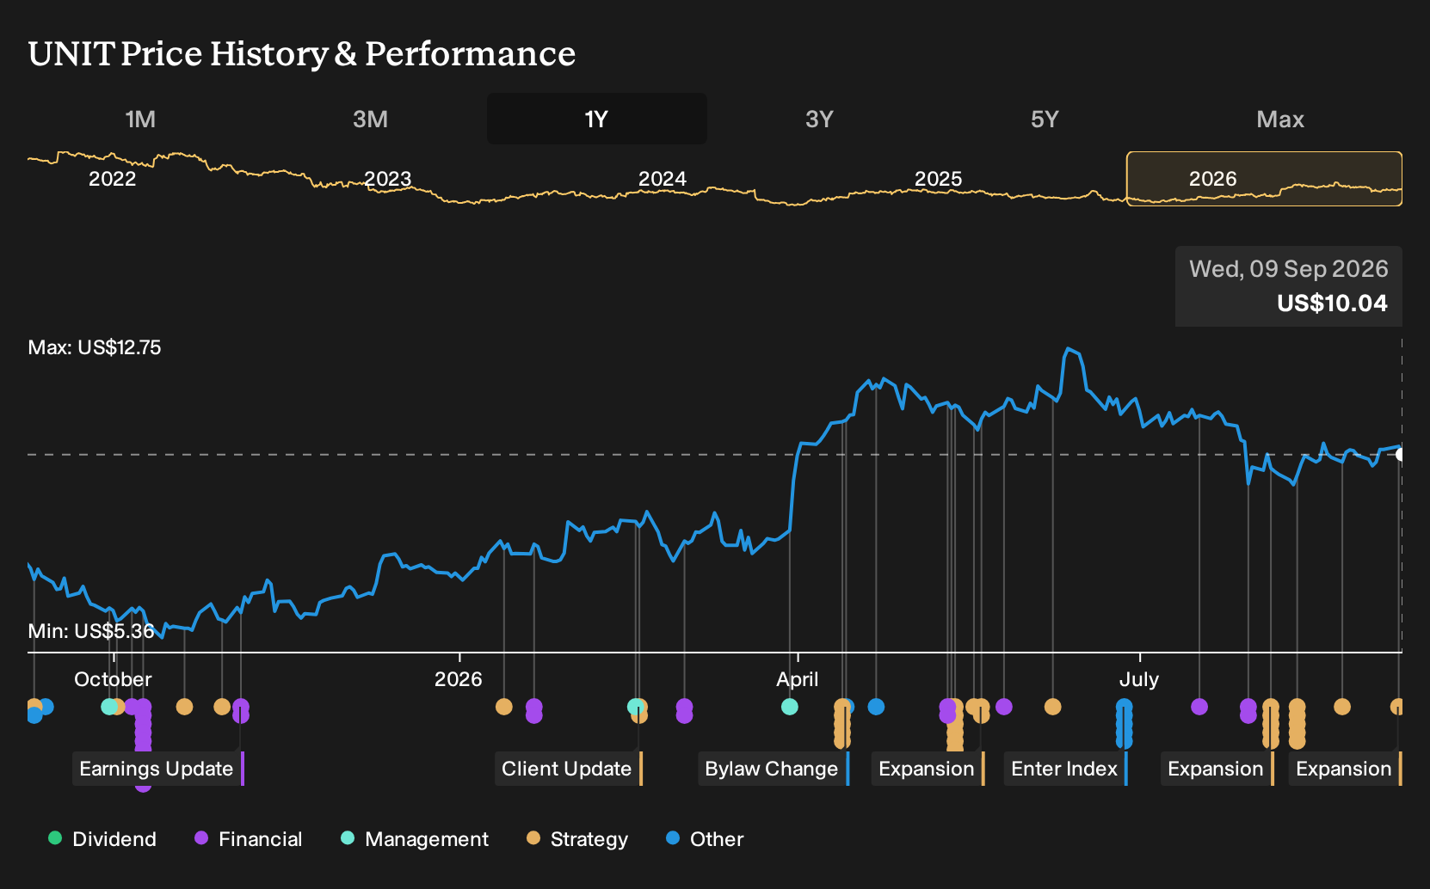The image size is (1430, 889).
Task: Jump to 2024 in the overview mini chart
Action: [x=663, y=179]
